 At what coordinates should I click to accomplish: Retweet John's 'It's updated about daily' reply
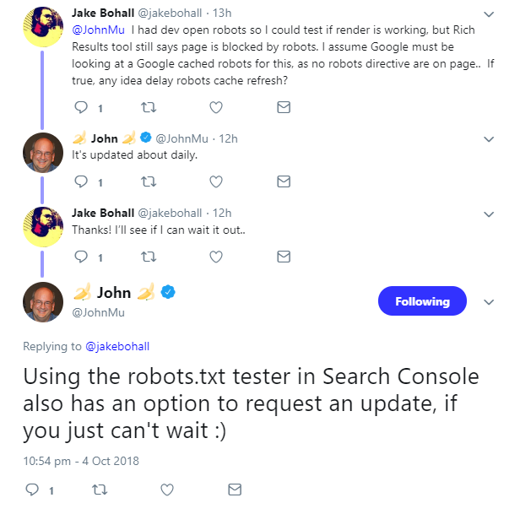pyautogui.click(x=149, y=181)
